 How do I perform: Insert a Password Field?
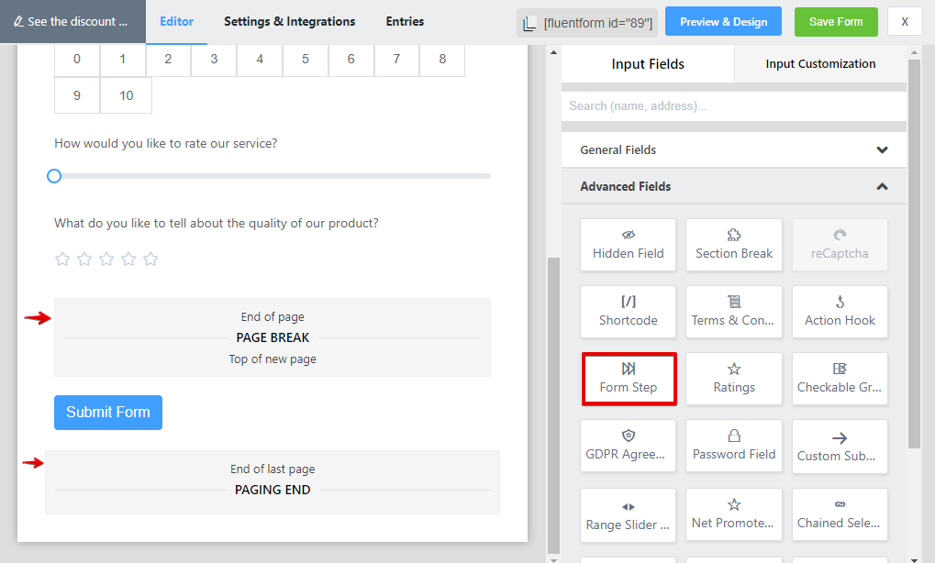coord(734,446)
